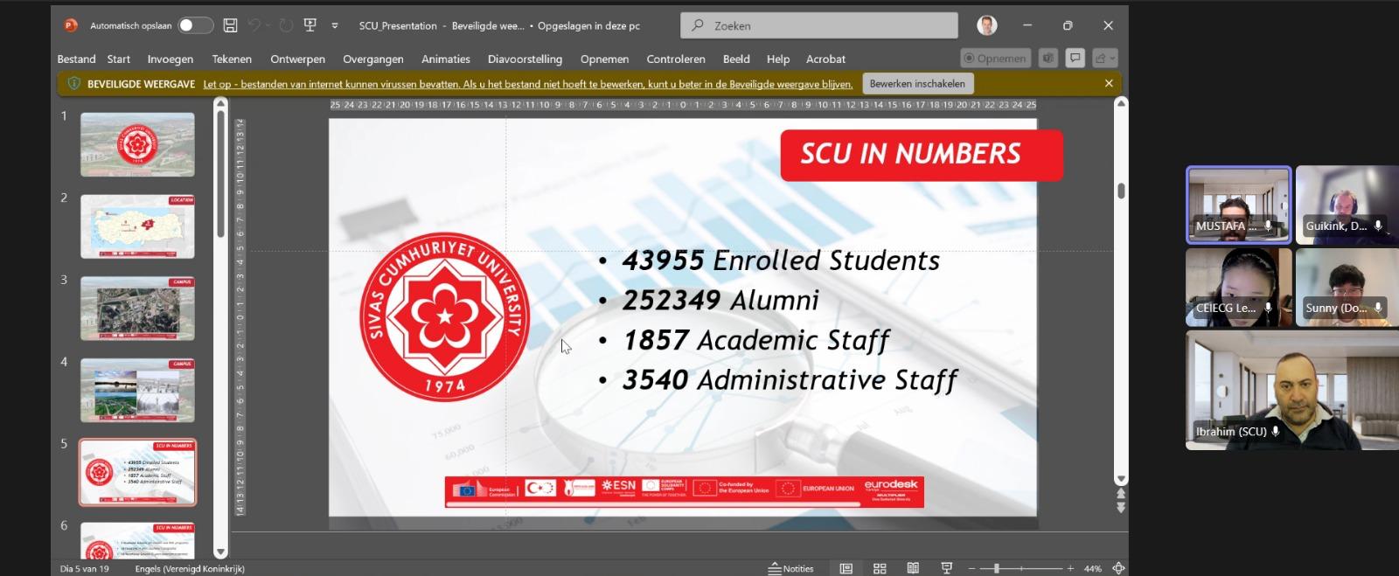Toggle microphone for Ibrahim (SCU) participant
Image resolution: width=1399 pixels, height=576 pixels.
pyautogui.click(x=1276, y=431)
